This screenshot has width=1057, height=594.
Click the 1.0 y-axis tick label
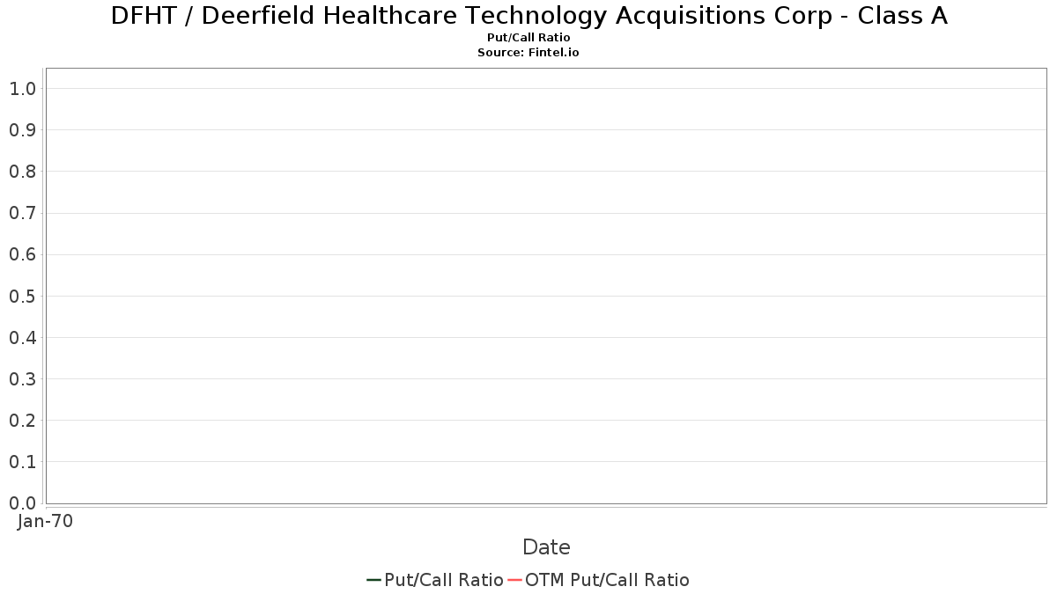[x=23, y=89]
